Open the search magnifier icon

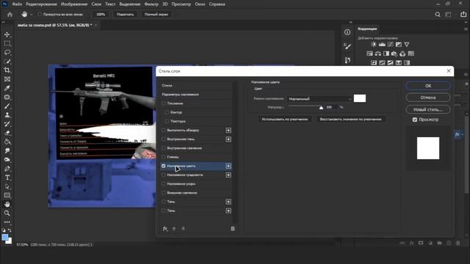pyautogui.click(x=438, y=15)
